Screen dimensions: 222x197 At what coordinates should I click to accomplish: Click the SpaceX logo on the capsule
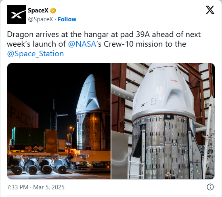pos(145,105)
